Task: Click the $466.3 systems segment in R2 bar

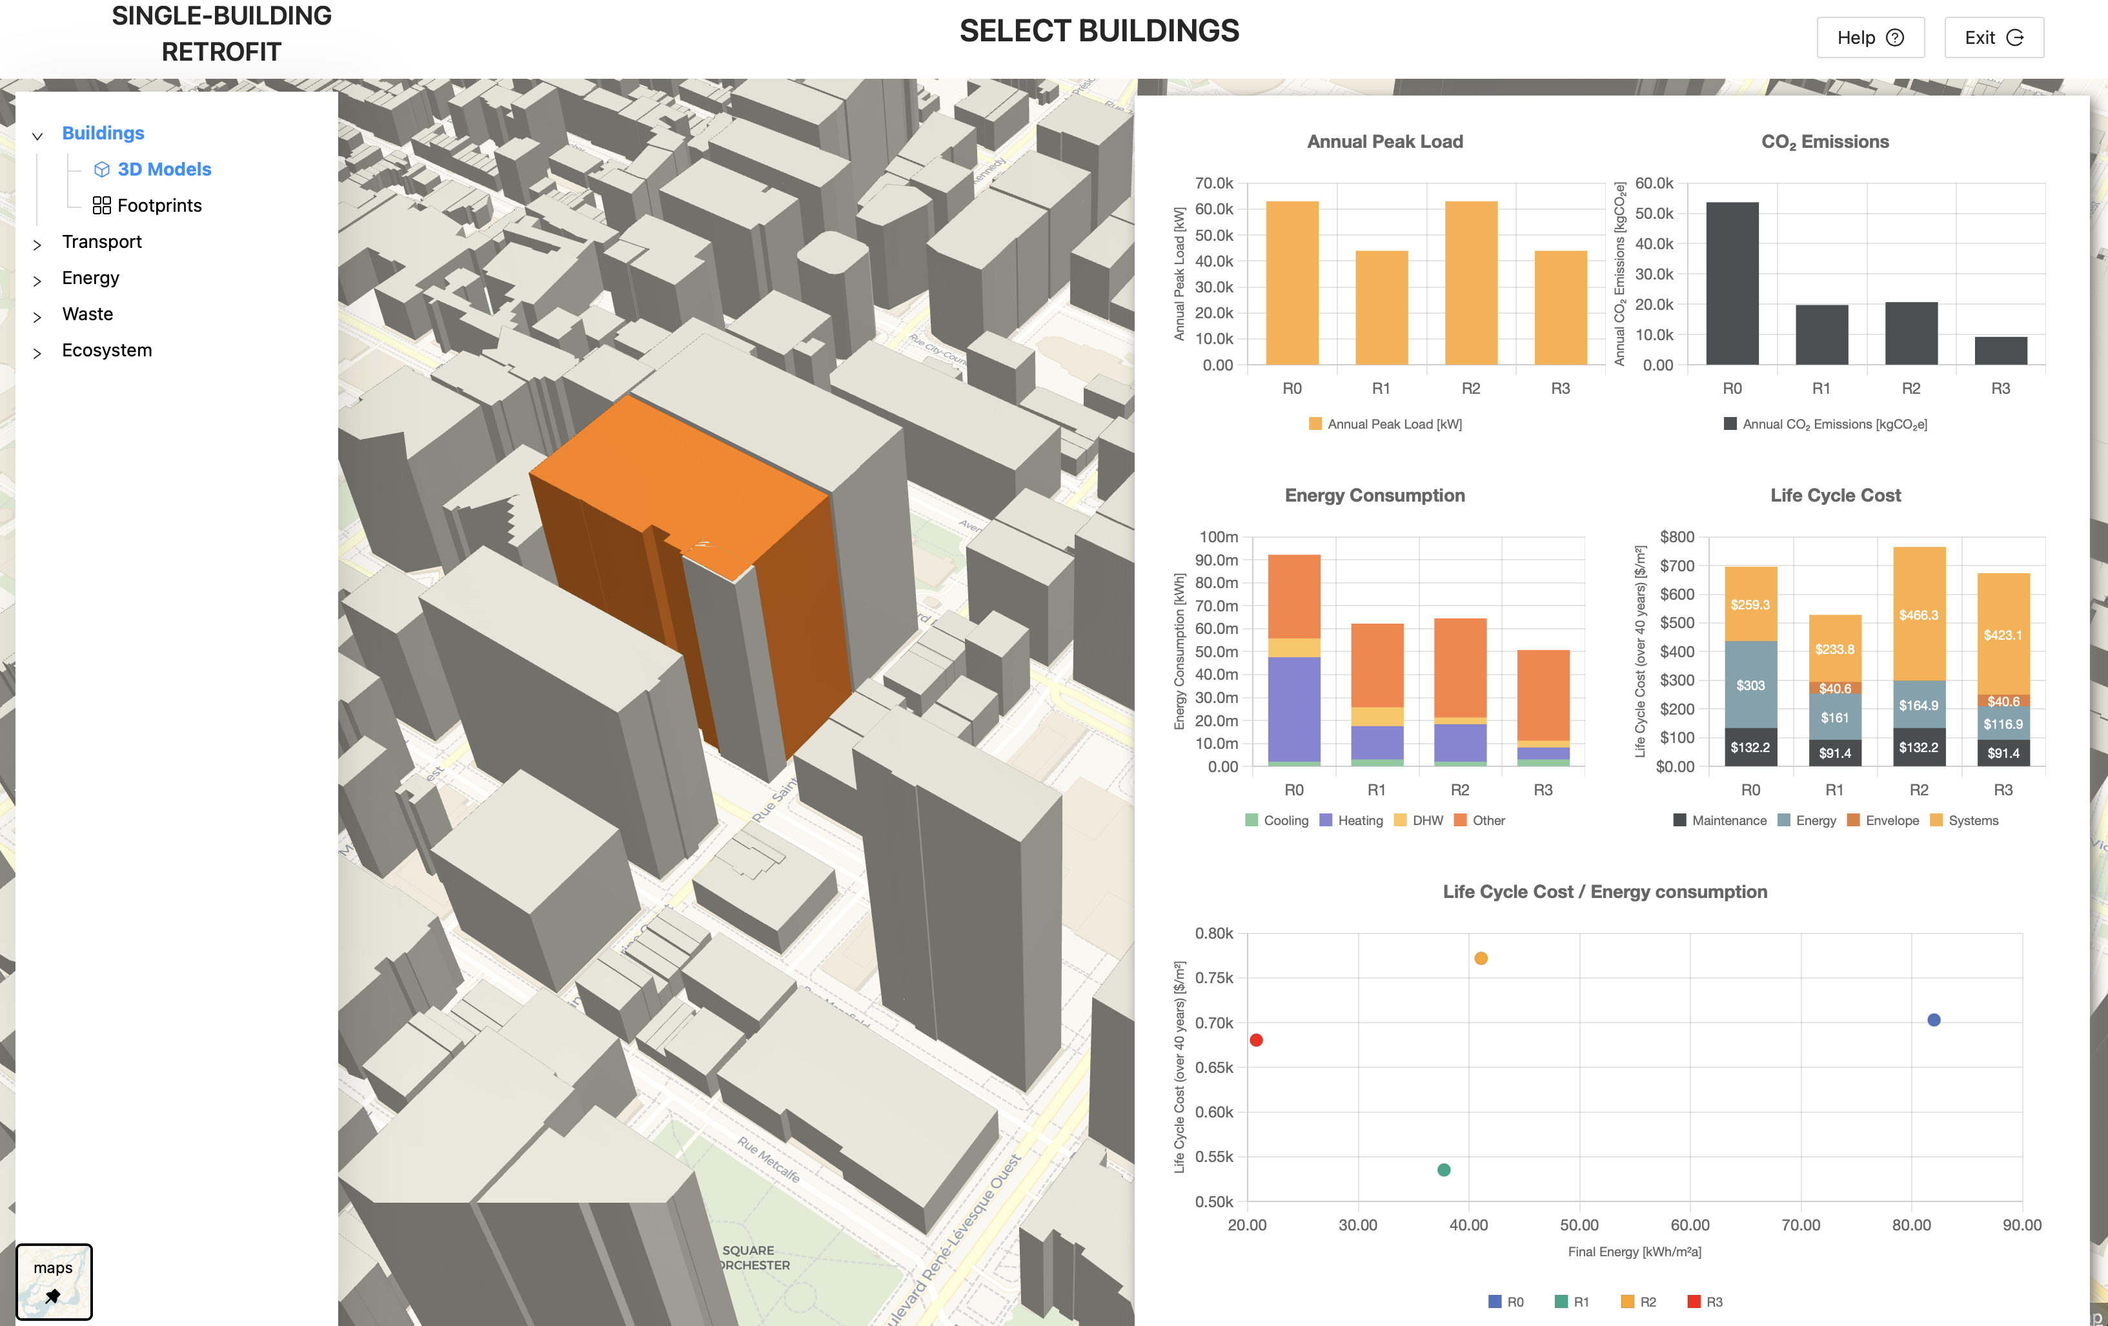Action: pos(1918,614)
